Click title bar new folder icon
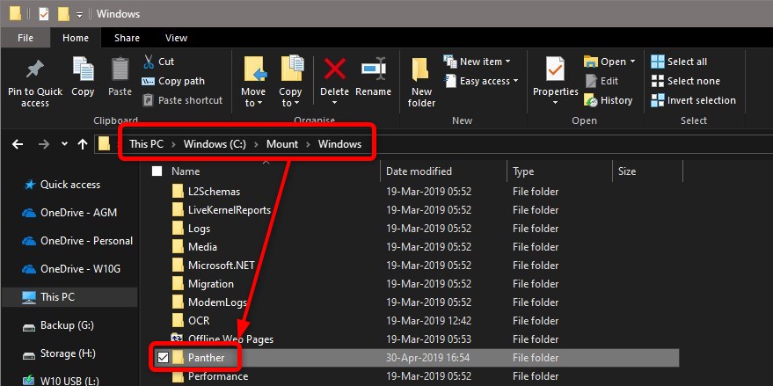Viewport: 773px width, 386px height. click(63, 14)
